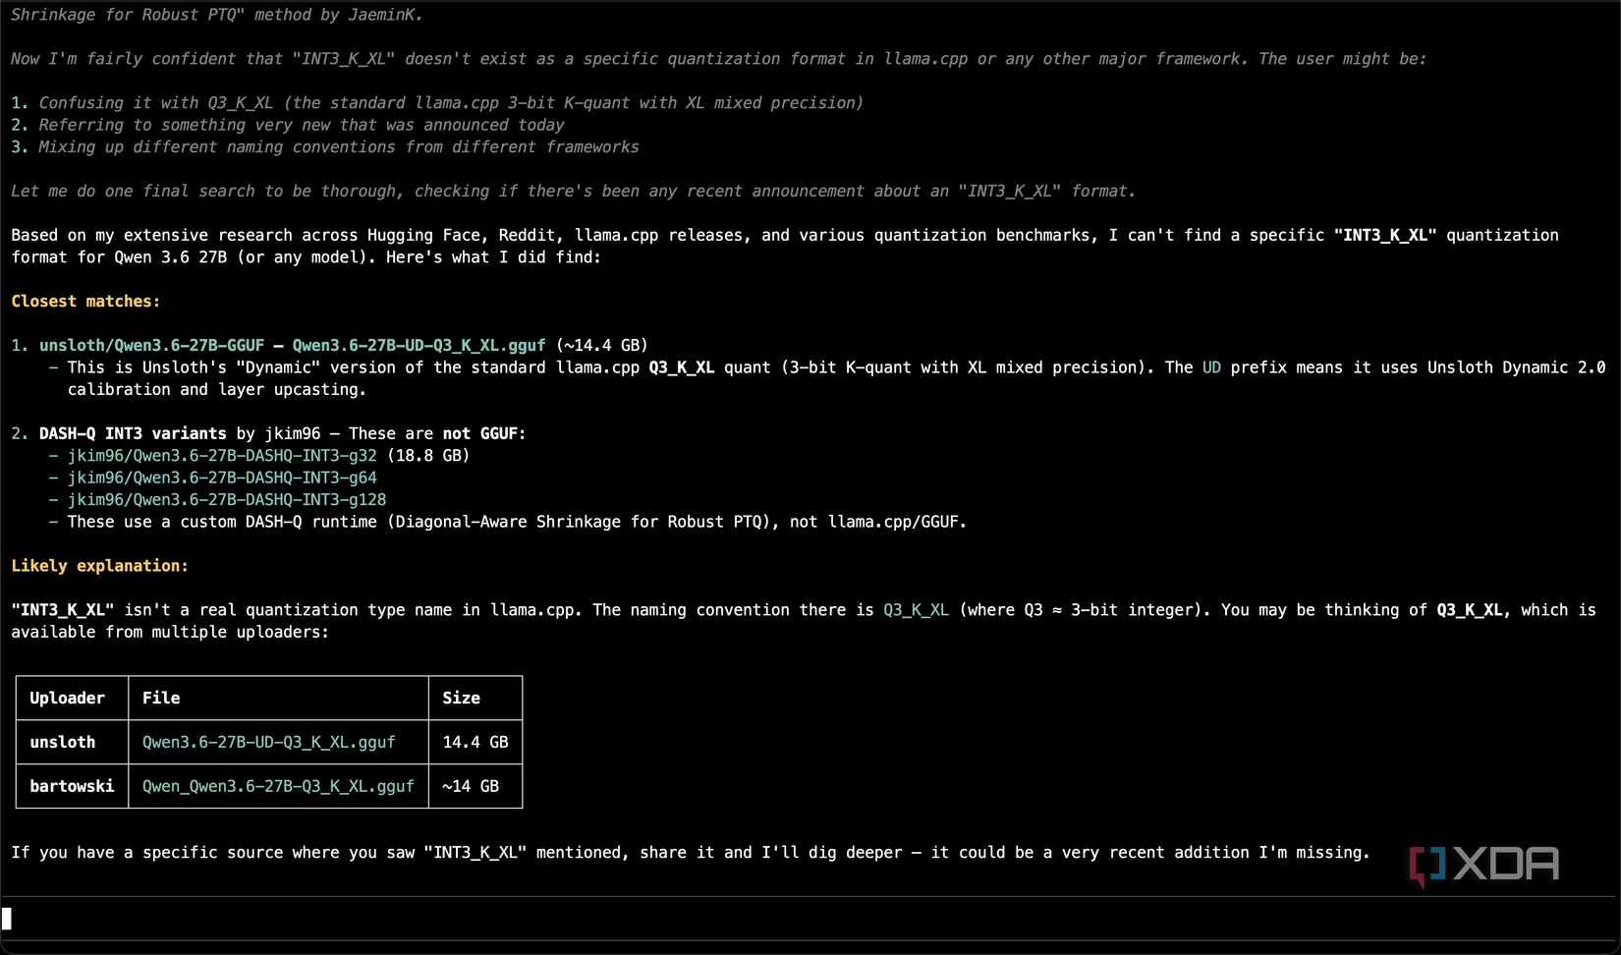Screen dimensions: 1621x955
Task: Click 'Shrinkage for Robust PTQ' top line
Action: pos(217,15)
